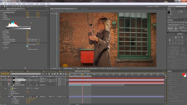Reset Transform under MVI_6714.MOV layer
Screen dimensions: 187x105
(27, 92)
